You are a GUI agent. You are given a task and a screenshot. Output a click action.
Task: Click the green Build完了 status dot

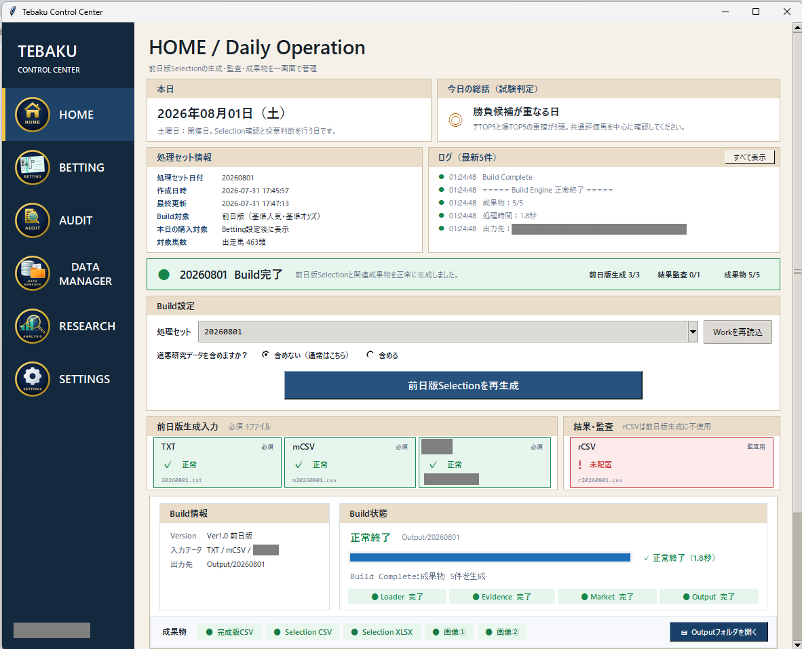click(x=164, y=275)
